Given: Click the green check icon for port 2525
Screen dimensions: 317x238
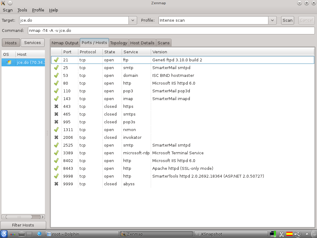Looking at the screenshot, I should [x=56, y=145].
